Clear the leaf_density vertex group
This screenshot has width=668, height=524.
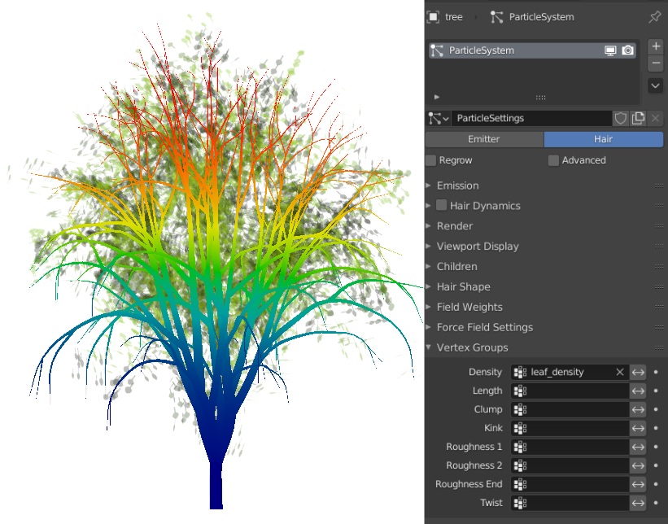click(x=620, y=373)
